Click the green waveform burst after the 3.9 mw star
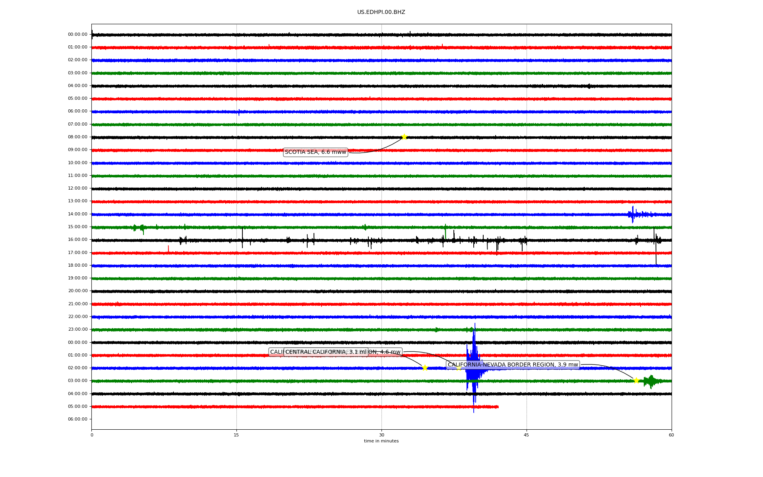The image size is (763, 477). pyautogui.click(x=652, y=382)
